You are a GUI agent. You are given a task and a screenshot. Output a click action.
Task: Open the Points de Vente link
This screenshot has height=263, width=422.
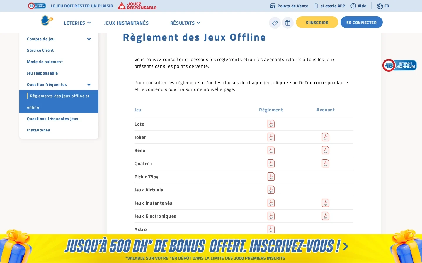pyautogui.click(x=289, y=6)
